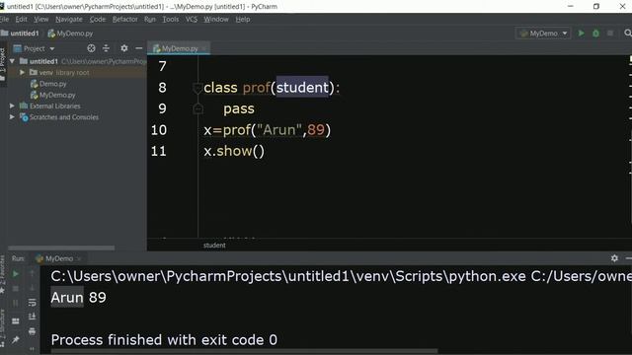Image resolution: width=632 pixels, height=355 pixels.
Task: Click the Run console horizontal scrollbar
Action: pos(244,351)
